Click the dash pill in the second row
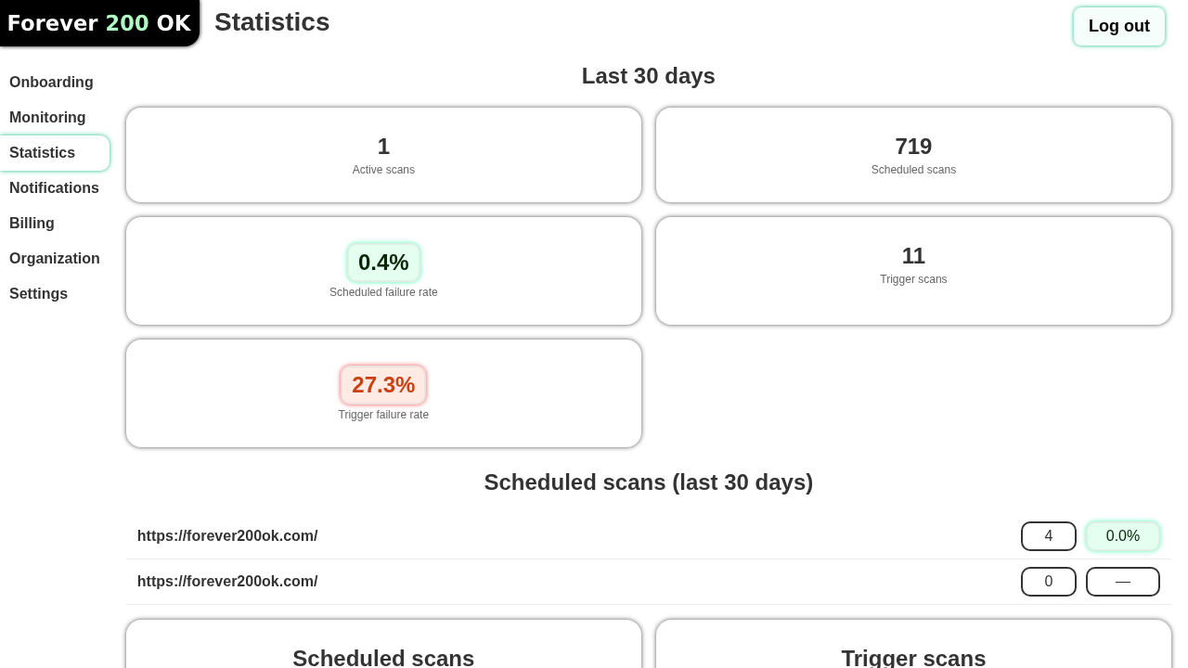 [x=1123, y=581]
